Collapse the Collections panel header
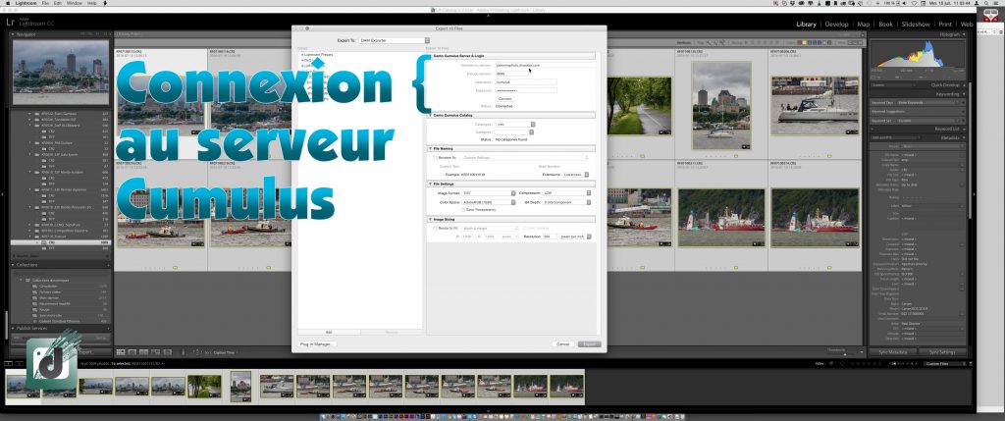 [x=62, y=265]
